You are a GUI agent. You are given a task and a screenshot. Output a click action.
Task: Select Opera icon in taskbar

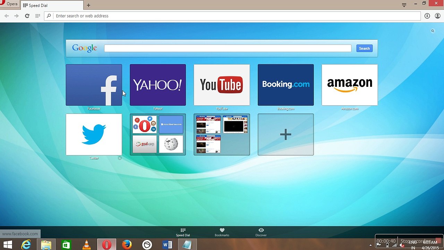point(106,245)
